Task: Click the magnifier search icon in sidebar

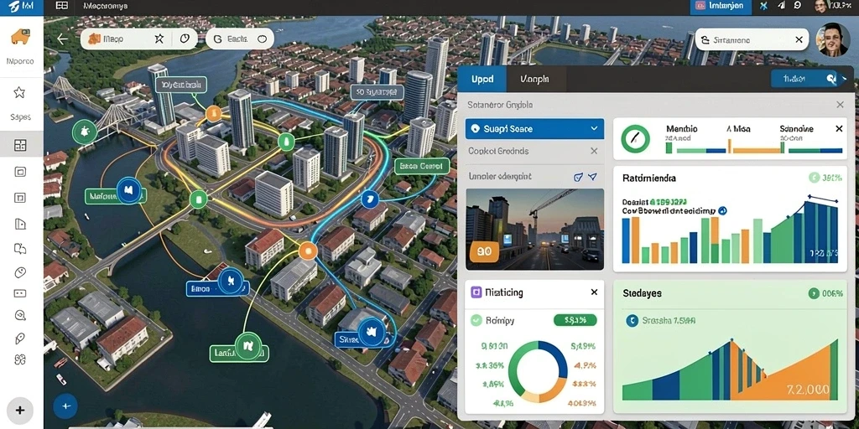Action: [x=20, y=315]
